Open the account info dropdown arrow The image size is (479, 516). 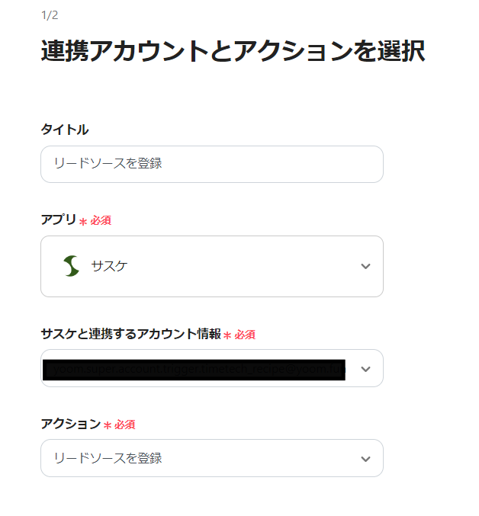point(365,369)
